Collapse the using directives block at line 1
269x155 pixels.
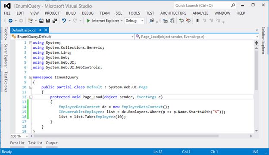[x=31, y=43]
